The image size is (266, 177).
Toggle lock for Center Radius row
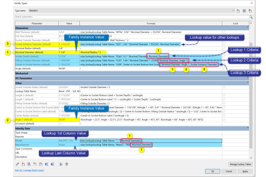(224, 115)
